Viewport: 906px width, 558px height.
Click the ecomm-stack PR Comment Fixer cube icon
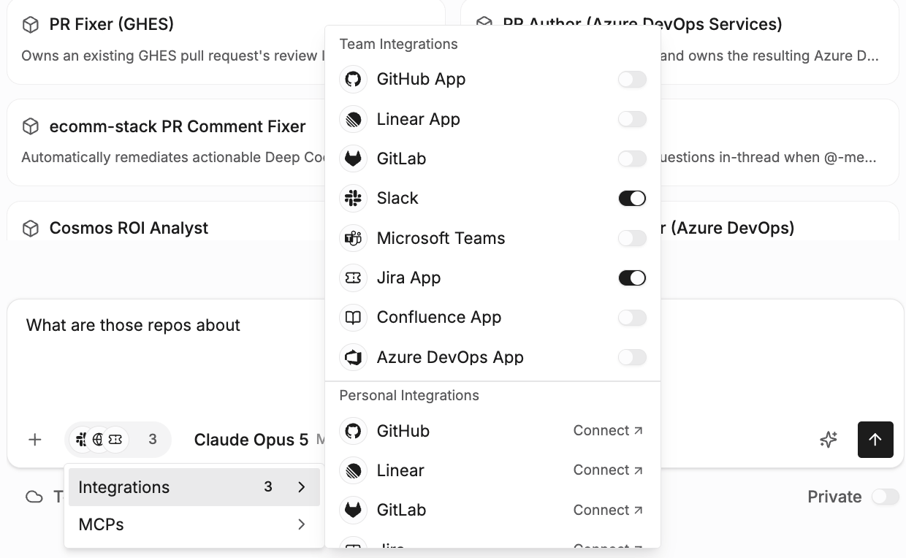click(31, 126)
